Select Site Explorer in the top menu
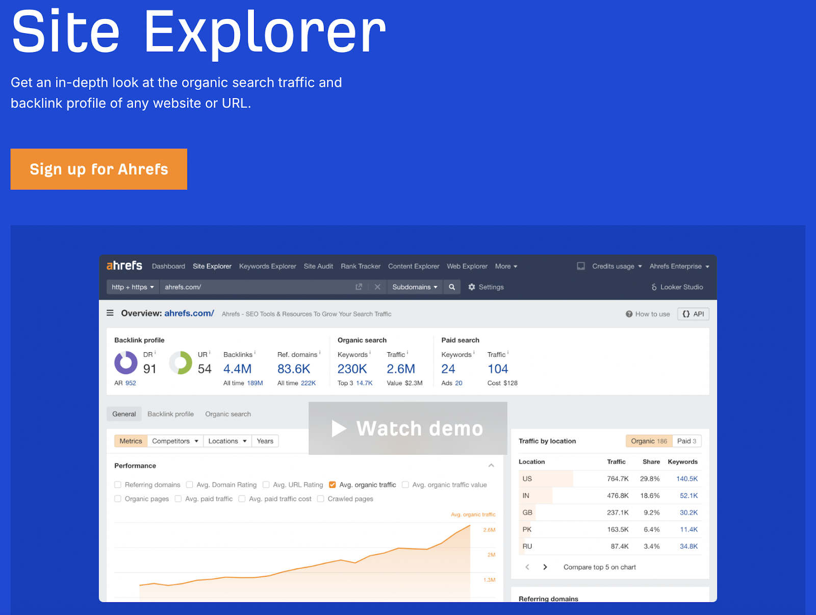This screenshot has height=615, width=816. tap(212, 266)
